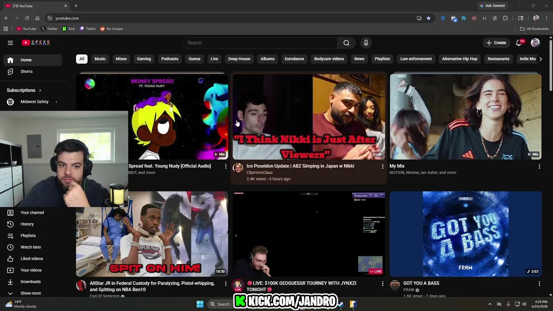Open the $100K GeoGuessr live stream thumbnail
The width and height of the screenshot is (553, 311).
click(309, 234)
